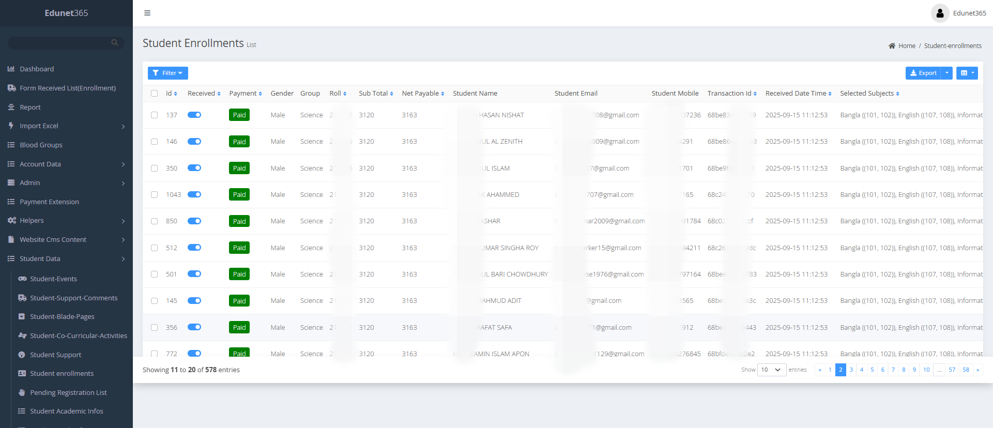Check the checkbox for row 1043
Viewport: 993px width, 428px height.
tap(154, 195)
